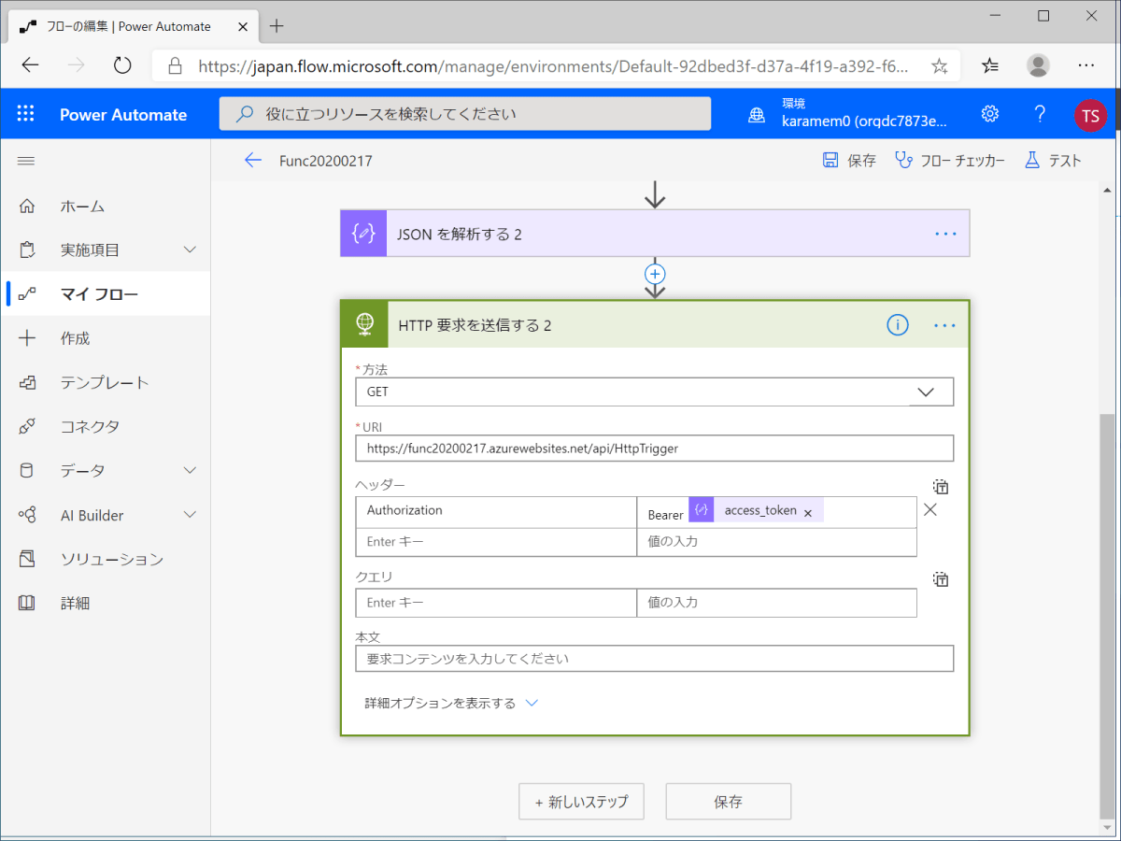Open info icon on HTTP 要求を送信する 2
The width and height of the screenshot is (1121, 841).
897,325
